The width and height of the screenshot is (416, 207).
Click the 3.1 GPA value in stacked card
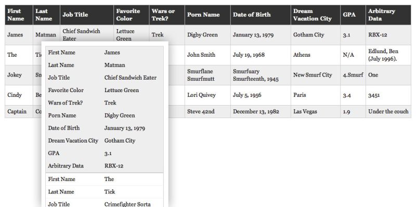pyautogui.click(x=108, y=153)
